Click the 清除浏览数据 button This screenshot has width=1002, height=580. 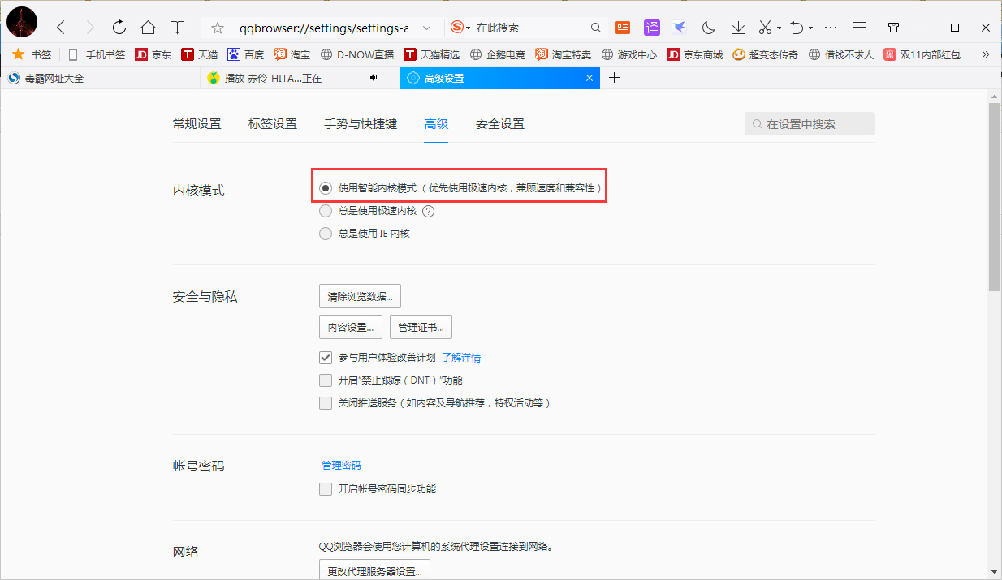pos(360,296)
